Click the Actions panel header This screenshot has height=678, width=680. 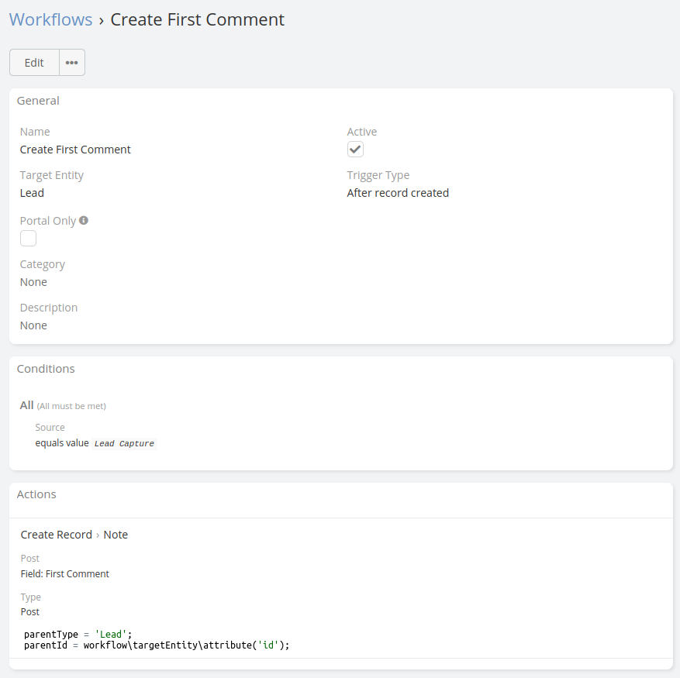(36, 494)
